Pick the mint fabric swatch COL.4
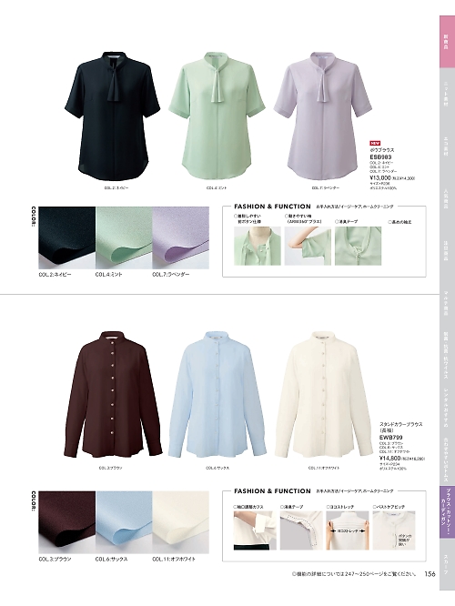The width and height of the screenshot is (455, 606). pos(124,237)
